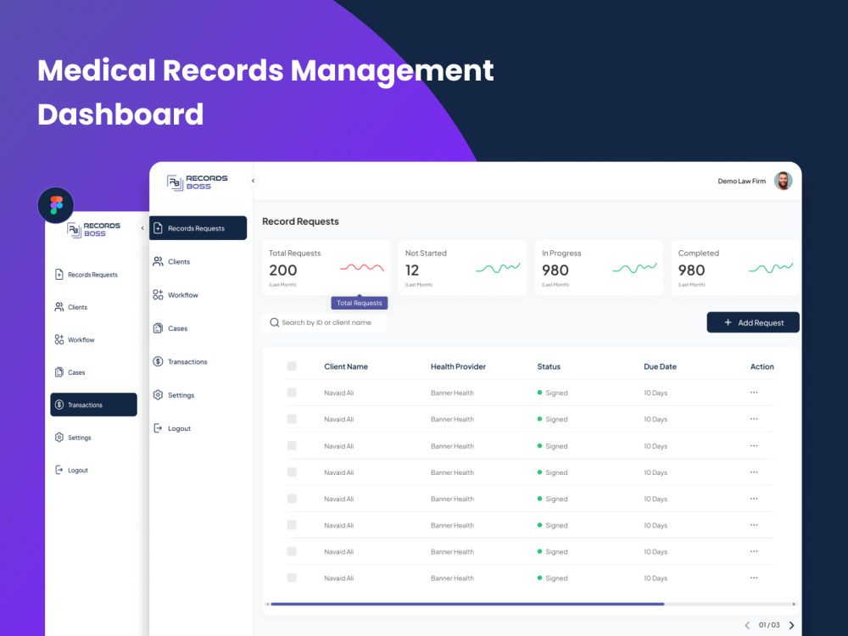
Task: Open action menu dots in second row
Action: click(x=754, y=419)
